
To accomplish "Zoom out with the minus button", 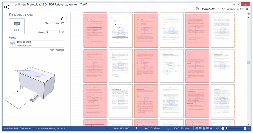I will (223, 128).
